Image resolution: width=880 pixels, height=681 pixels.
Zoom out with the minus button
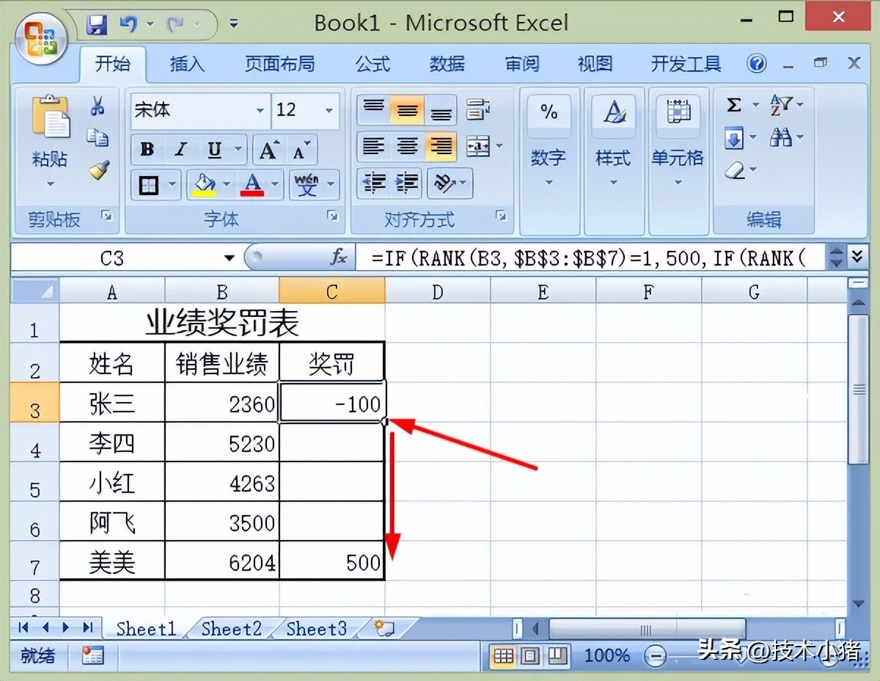656,656
